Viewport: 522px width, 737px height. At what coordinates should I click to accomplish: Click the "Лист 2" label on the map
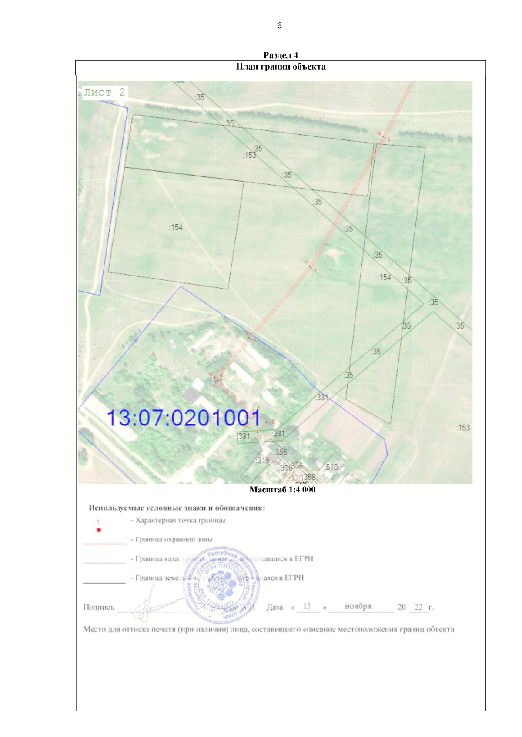pyautogui.click(x=104, y=92)
